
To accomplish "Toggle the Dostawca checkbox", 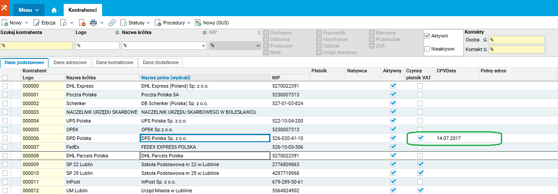I will (x=266, y=33).
